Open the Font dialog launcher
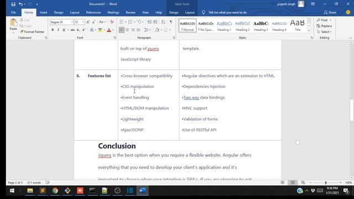 pyautogui.click(x=114, y=38)
